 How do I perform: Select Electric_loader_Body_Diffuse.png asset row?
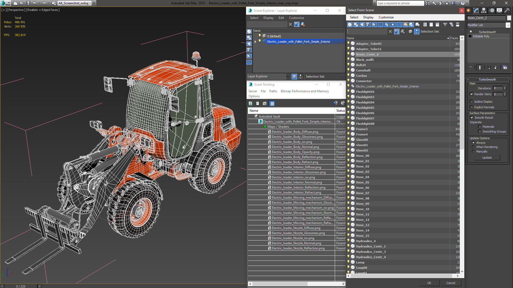295,132
